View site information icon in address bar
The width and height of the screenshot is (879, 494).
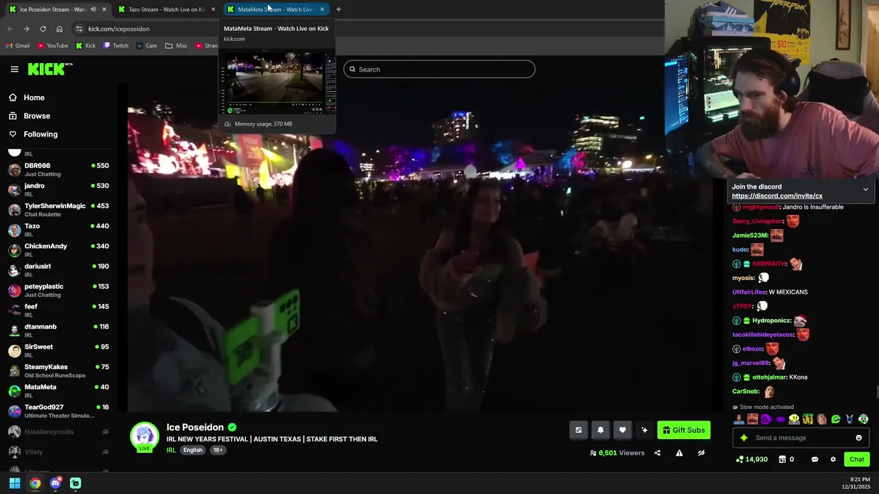(x=79, y=29)
